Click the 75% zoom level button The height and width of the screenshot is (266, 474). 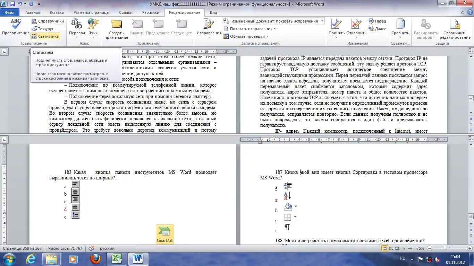[x=420, y=248]
